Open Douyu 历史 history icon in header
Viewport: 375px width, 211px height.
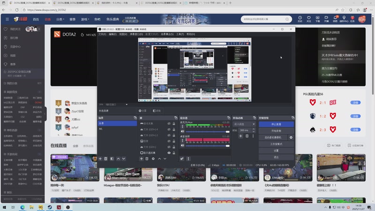pyautogui.click(x=300, y=19)
